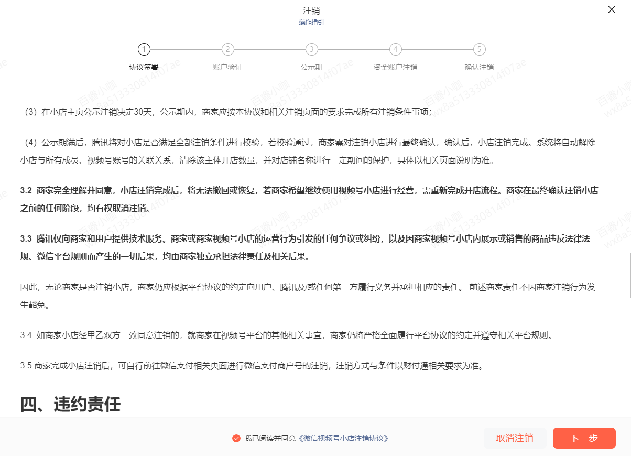Screen dimensions: 631x456
Task: Select the 公示期 step indicator
Action: tap(312, 49)
